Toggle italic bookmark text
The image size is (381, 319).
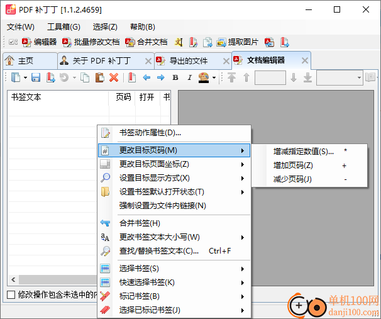(x=189, y=77)
